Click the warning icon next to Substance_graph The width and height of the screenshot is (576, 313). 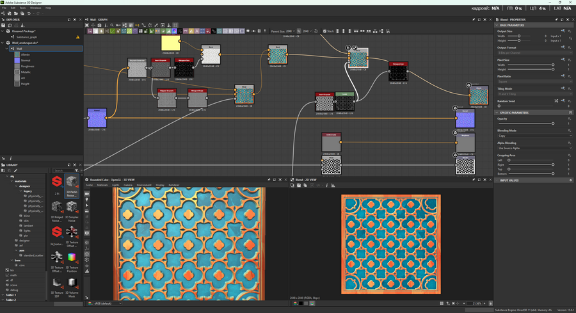(78, 37)
